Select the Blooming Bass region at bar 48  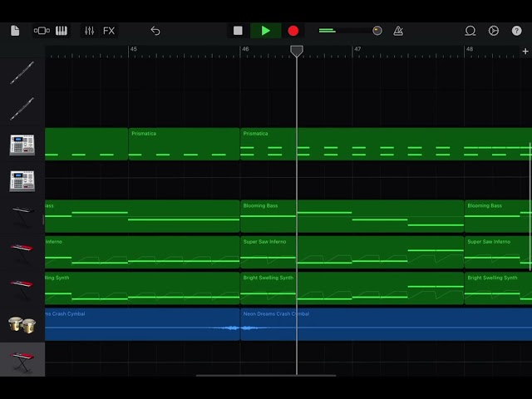[498, 216]
